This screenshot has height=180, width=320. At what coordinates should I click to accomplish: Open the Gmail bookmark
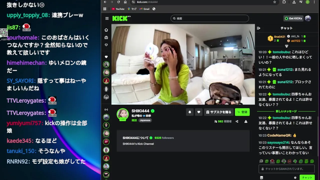pos(144,9)
